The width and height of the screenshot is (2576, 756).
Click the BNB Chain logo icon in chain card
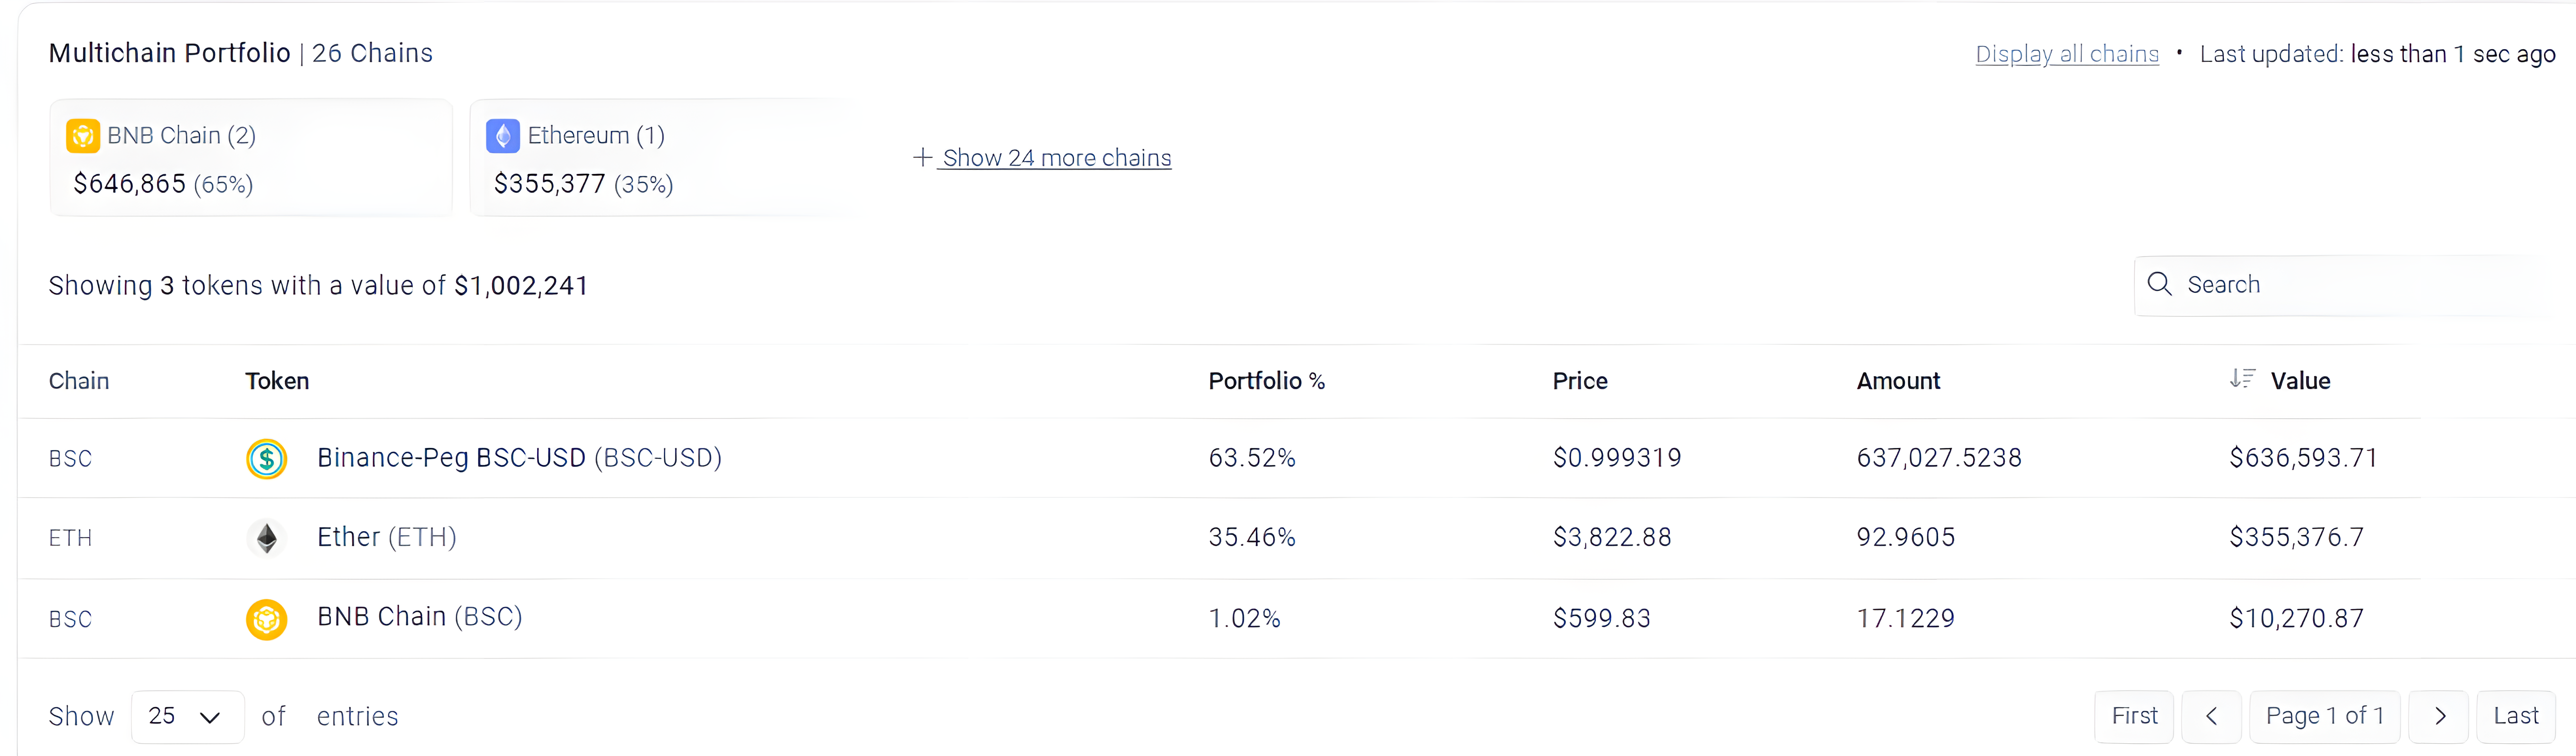pos(82,135)
